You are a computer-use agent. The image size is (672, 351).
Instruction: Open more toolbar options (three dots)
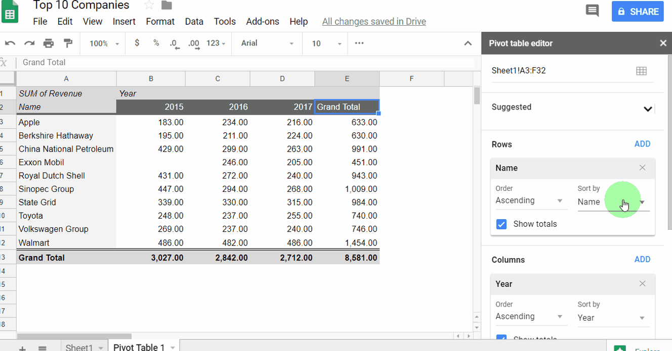click(359, 43)
